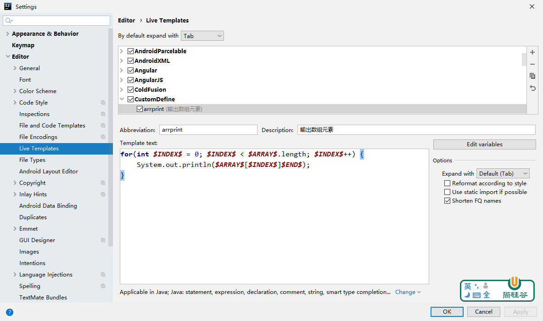Open the By default expand with dropdown
This screenshot has height=321, width=543.
(202, 36)
